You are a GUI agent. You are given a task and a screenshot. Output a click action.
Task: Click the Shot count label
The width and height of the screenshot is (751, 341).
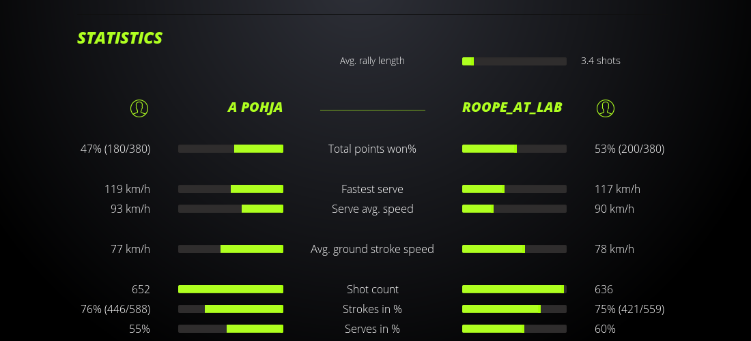coord(372,289)
